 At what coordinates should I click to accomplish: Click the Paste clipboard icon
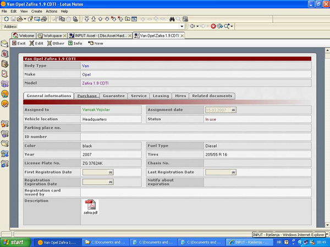68,19
